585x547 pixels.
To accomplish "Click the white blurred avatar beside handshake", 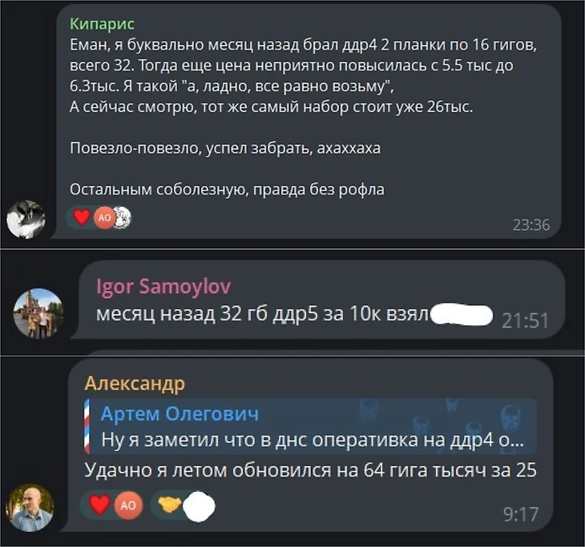I will pyautogui.click(x=200, y=506).
